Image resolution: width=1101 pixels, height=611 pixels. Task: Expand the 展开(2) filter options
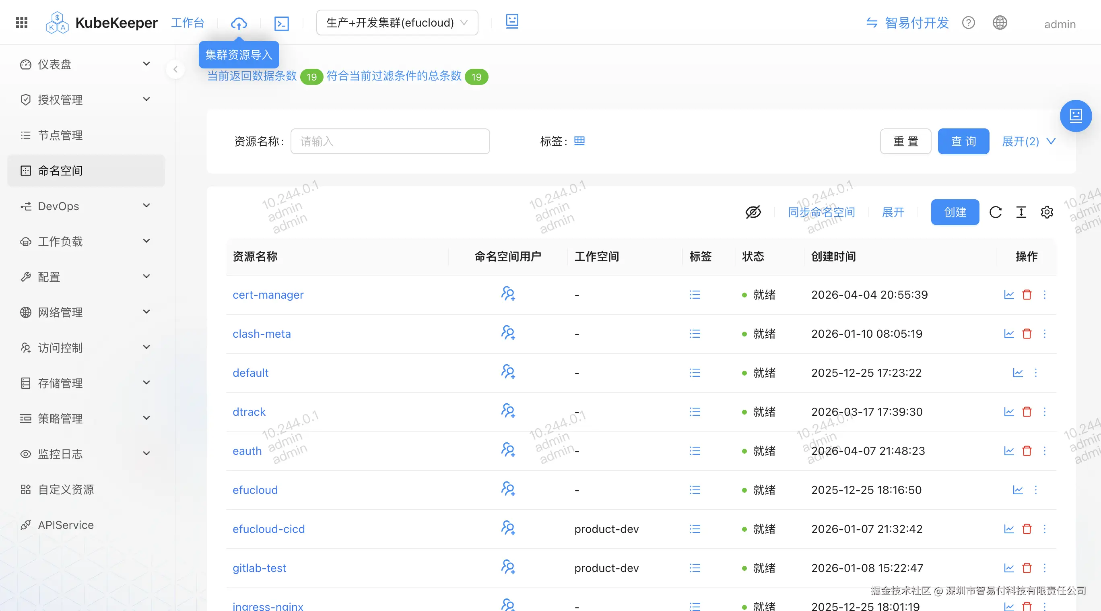pyautogui.click(x=1027, y=142)
